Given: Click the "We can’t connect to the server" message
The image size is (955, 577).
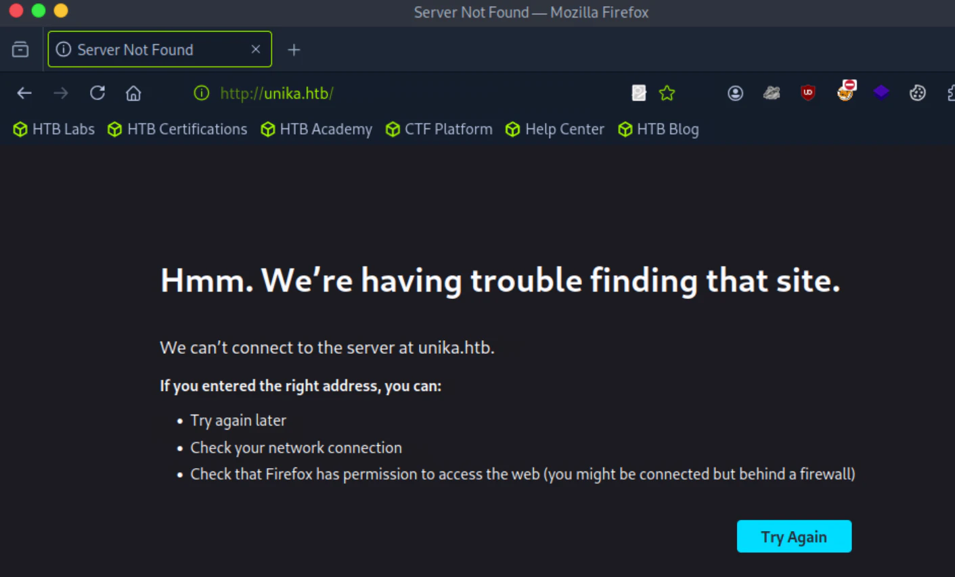Looking at the screenshot, I should 327,348.
